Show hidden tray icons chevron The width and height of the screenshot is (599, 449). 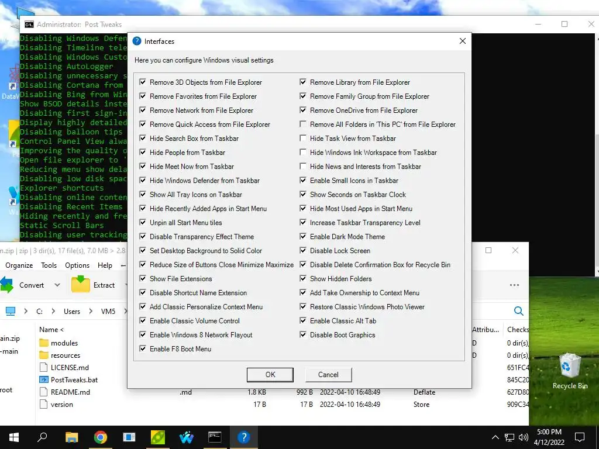coord(495,437)
